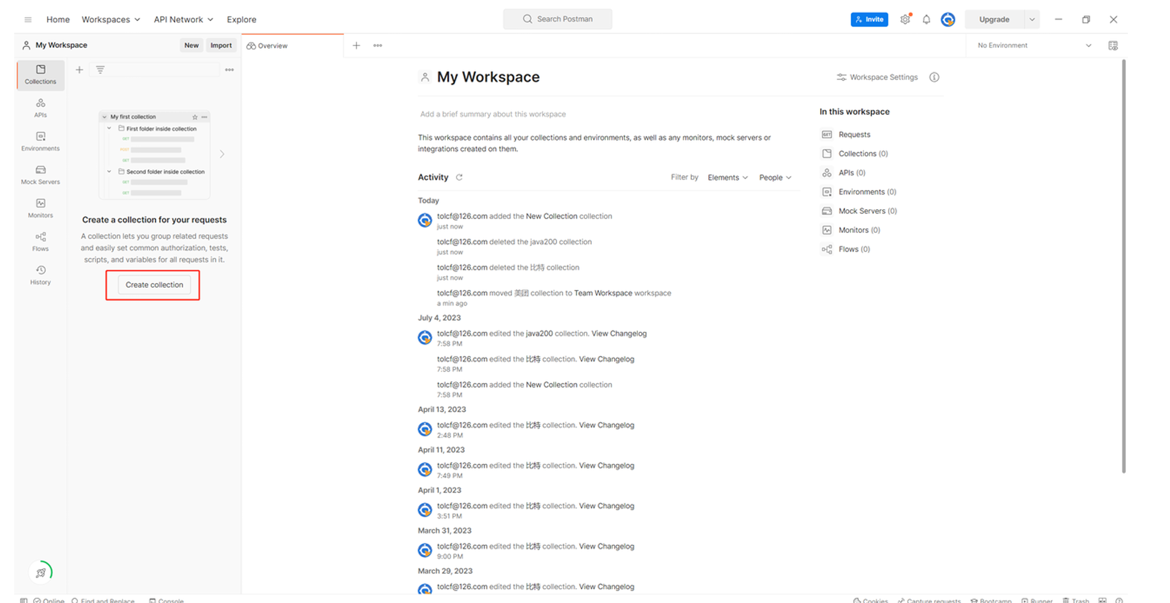Open the Mock Servers sidebar section
This screenshot has height=603, width=1170.
(41, 175)
